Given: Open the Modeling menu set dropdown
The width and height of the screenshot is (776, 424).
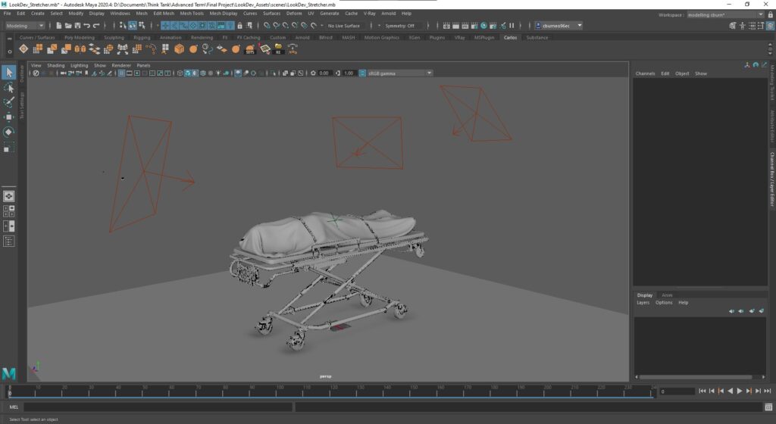Looking at the screenshot, I should [25, 26].
